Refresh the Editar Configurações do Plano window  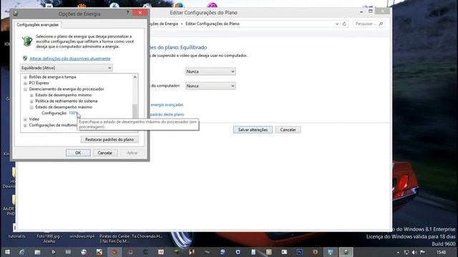tap(344, 24)
